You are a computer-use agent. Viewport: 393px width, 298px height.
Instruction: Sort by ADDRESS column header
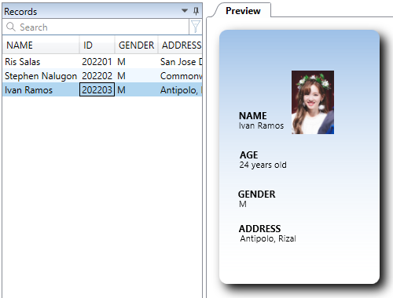[x=180, y=45]
